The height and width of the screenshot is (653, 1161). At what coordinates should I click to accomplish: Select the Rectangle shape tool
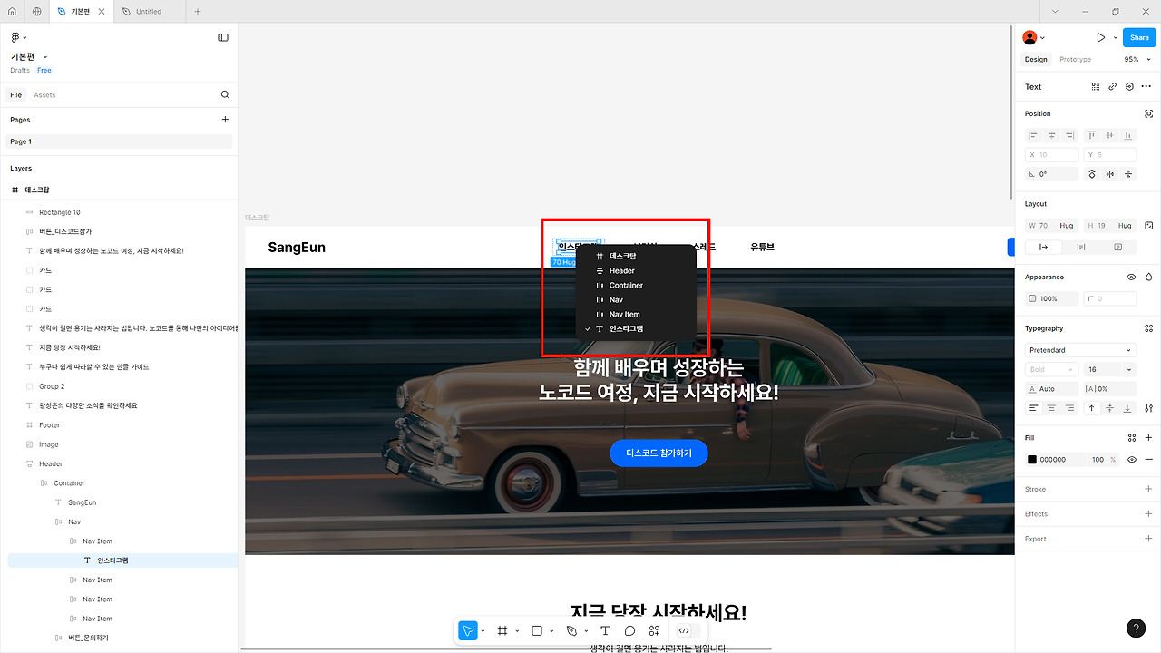537,630
